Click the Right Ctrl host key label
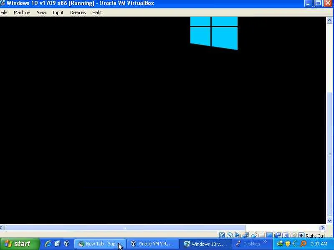This screenshot has height=250, width=334. (315, 235)
